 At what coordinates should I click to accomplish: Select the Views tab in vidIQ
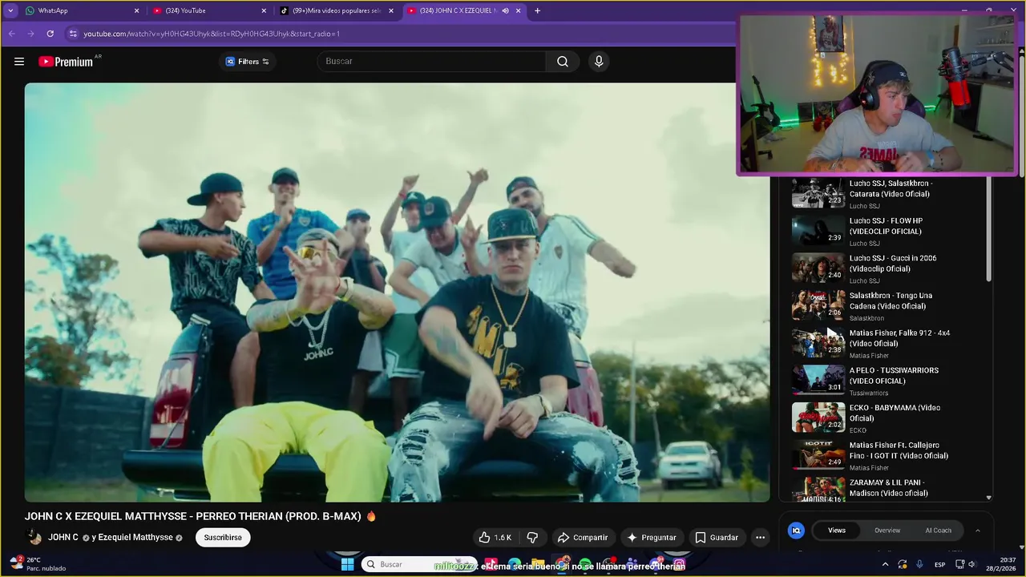click(x=837, y=531)
